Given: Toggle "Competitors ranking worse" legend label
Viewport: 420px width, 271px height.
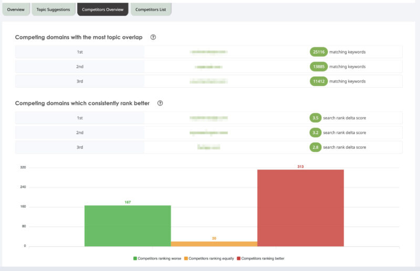Looking at the screenshot, I should pos(160,258).
